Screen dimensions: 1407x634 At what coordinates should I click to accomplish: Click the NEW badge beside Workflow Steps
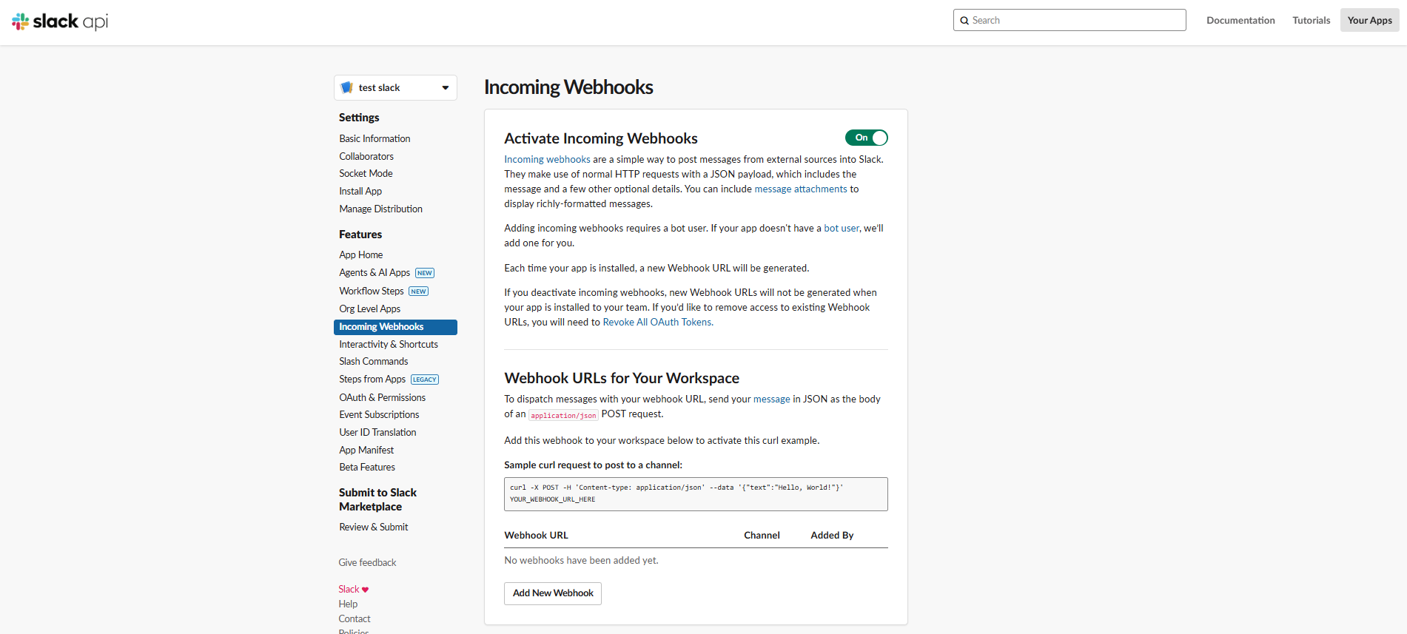pyautogui.click(x=419, y=291)
